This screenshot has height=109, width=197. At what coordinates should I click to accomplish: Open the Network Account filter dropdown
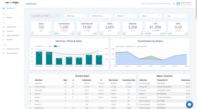tap(101, 16)
